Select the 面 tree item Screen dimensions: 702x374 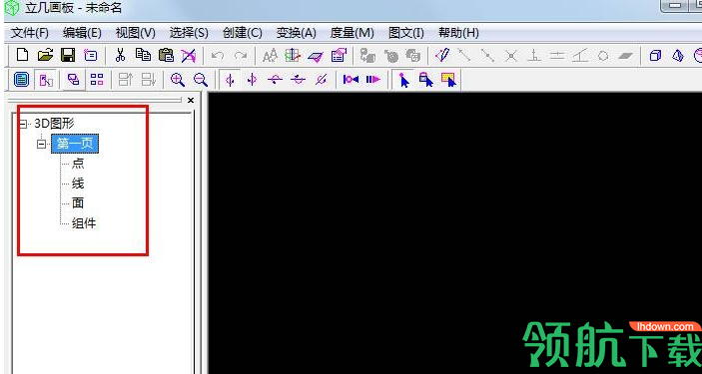(x=78, y=203)
